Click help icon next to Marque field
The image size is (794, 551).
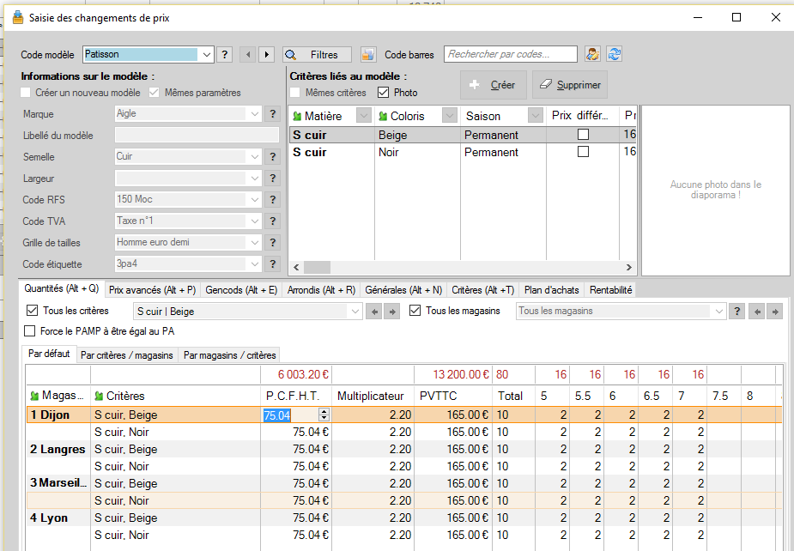pyautogui.click(x=272, y=113)
